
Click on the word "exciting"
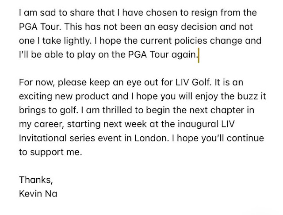point(35,97)
